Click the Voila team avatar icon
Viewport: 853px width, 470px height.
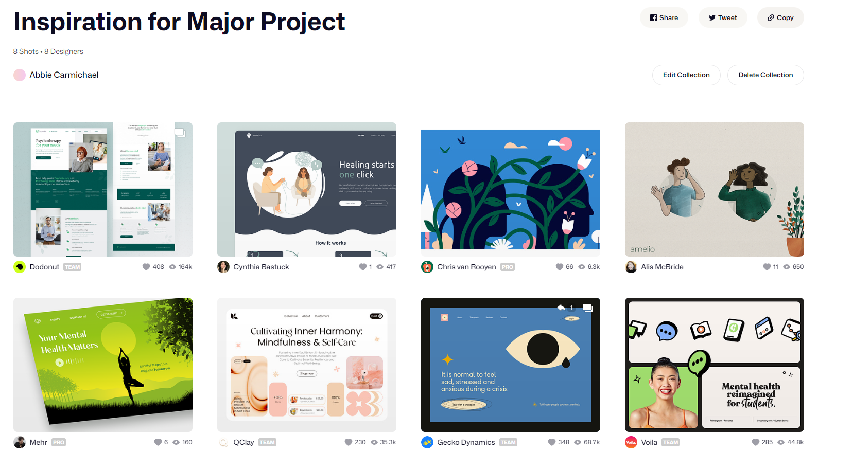tap(631, 442)
